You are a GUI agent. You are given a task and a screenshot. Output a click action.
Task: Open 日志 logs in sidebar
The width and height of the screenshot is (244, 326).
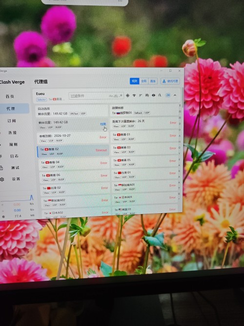coord(14,156)
